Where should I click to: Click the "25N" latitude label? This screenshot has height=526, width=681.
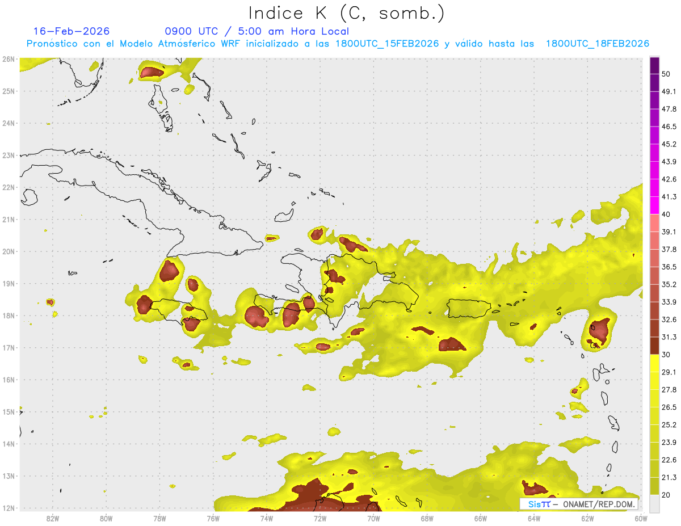pos(8,91)
